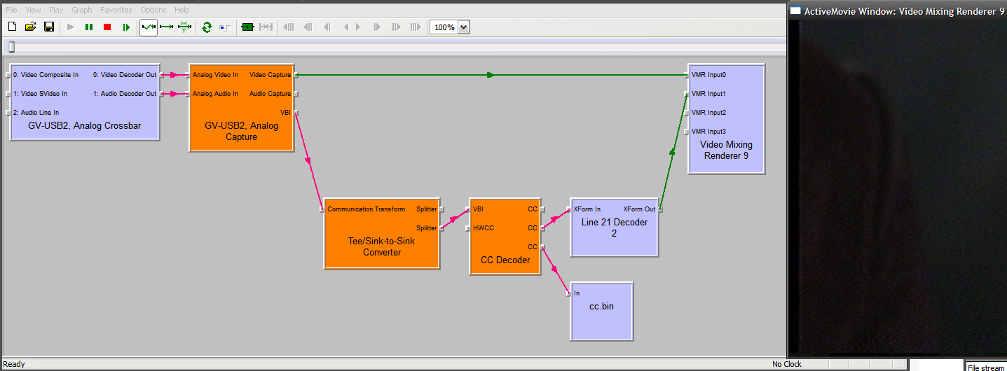Viewport: 1007px width, 371px height.
Task: Click the New graph icon
Action: pyautogui.click(x=12, y=27)
